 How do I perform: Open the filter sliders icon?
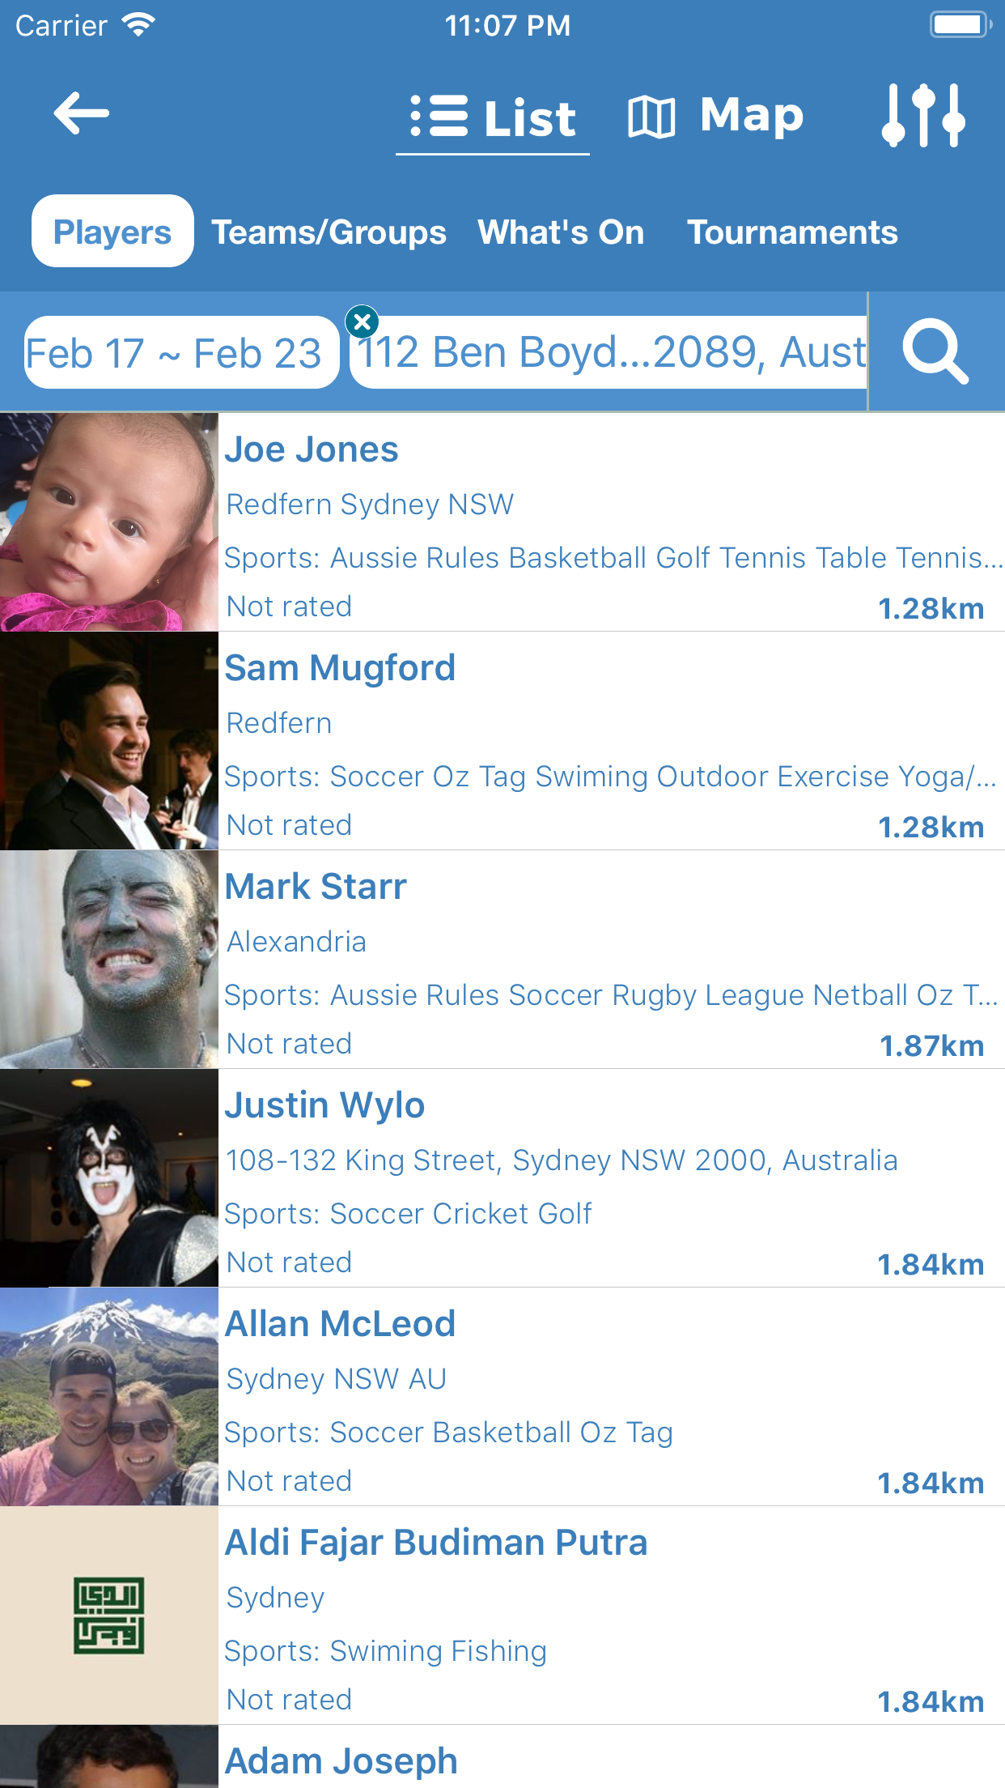click(923, 115)
